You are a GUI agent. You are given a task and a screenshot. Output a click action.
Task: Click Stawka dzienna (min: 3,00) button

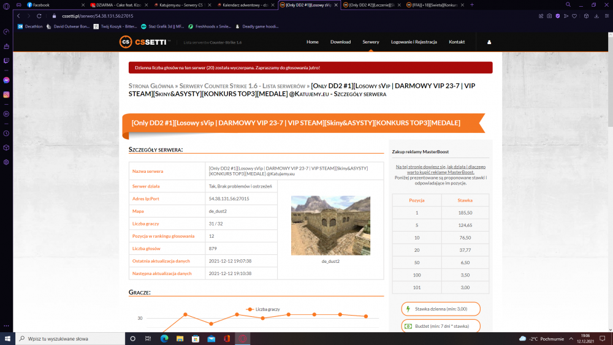(441, 309)
